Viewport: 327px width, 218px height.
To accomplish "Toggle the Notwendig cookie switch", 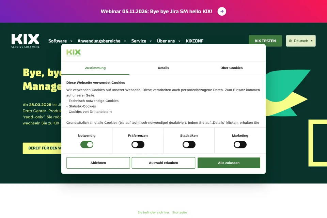I will [x=87, y=144].
